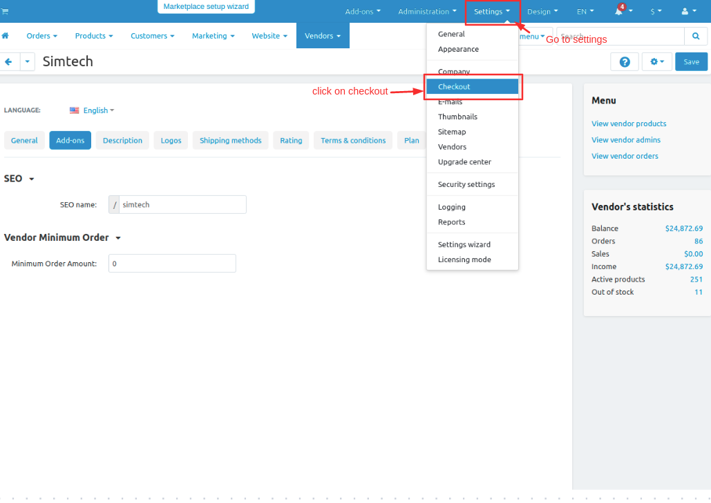Open the user account icon menu
The height and width of the screenshot is (503, 711).
[689, 11]
